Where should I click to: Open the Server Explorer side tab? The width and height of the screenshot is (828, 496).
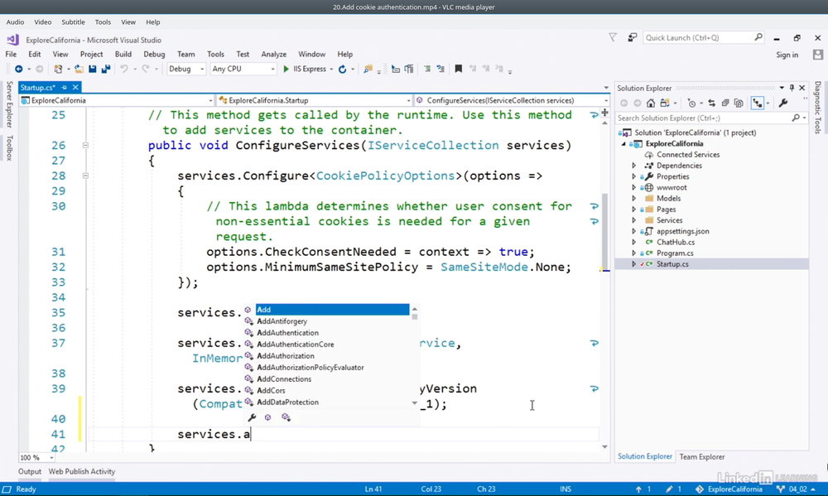[9, 104]
